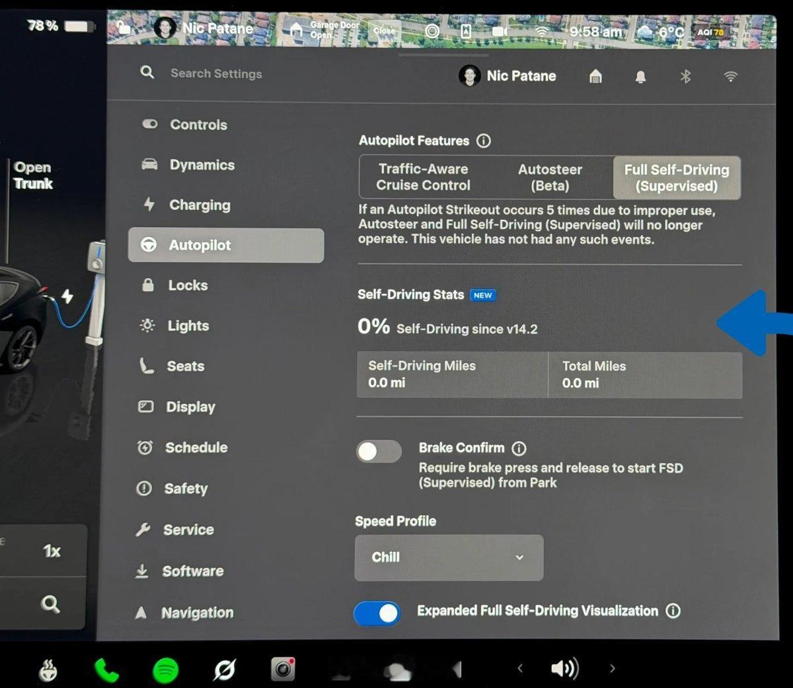Viewport: 793px width, 688px height.
Task: Select the Autopilot menu item
Action: pyautogui.click(x=225, y=245)
